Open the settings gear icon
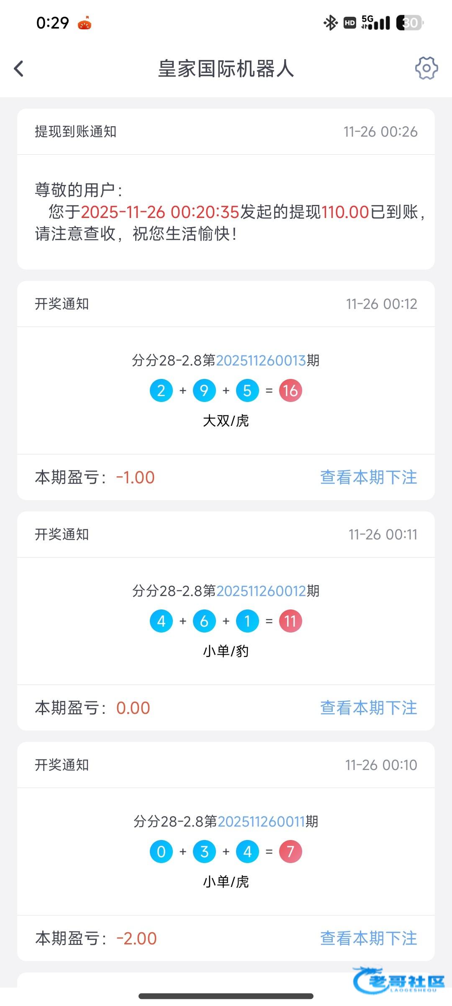The image size is (452, 1006). click(426, 68)
